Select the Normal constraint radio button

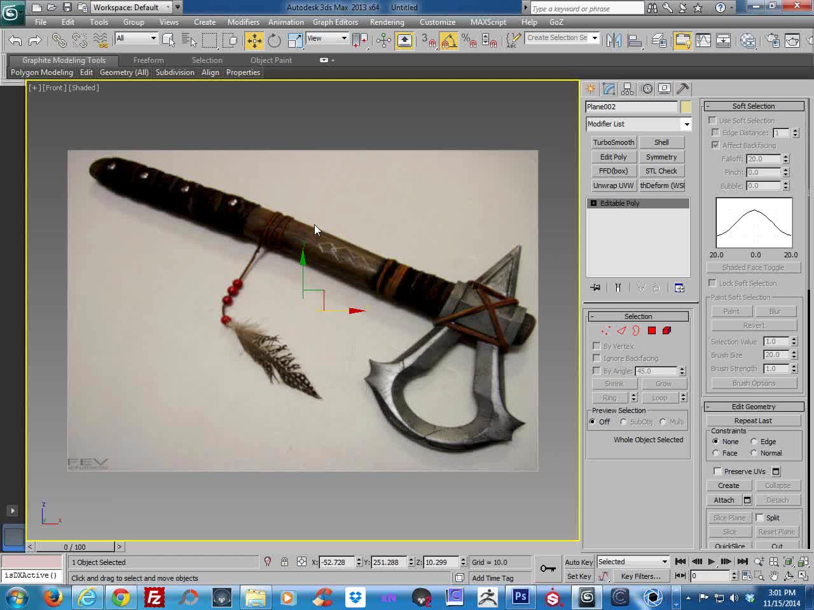[x=754, y=453]
